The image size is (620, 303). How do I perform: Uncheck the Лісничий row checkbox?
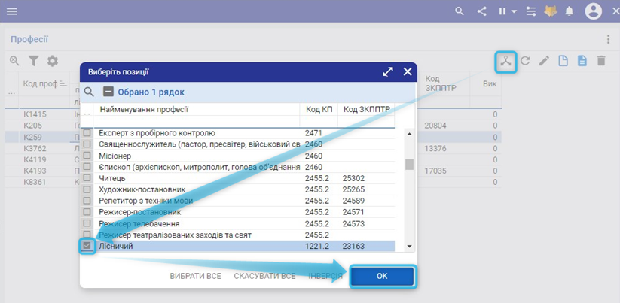pyautogui.click(x=87, y=246)
